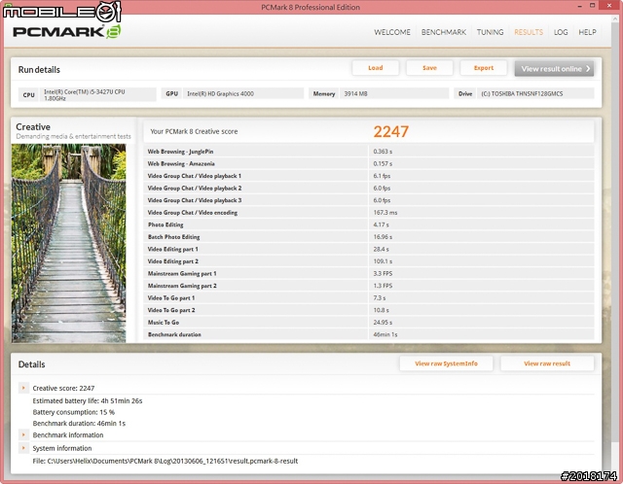Image resolution: width=623 pixels, height=484 pixels.
Task: Close the PCMark 8 window
Action: pos(610,6)
